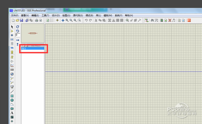Click the Cut scissors icon
This screenshot has width=202, height=124.
coord(96,20)
